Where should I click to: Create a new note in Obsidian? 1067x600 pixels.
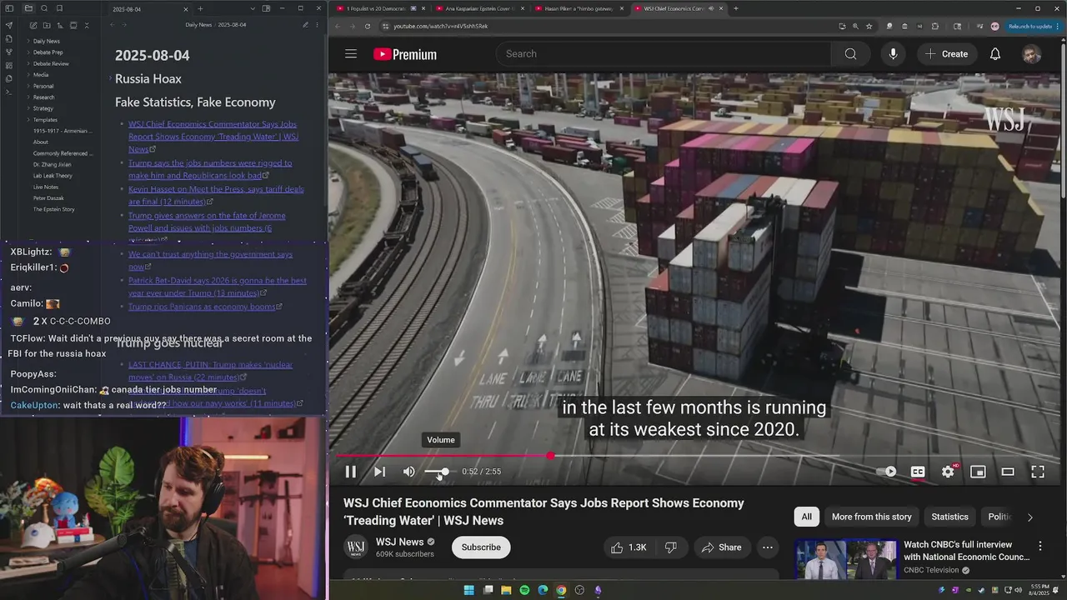tap(33, 26)
